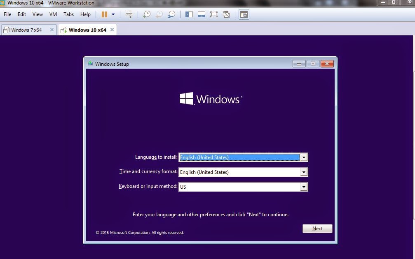Send Ctrl+Alt+Del to the guest

(129, 14)
